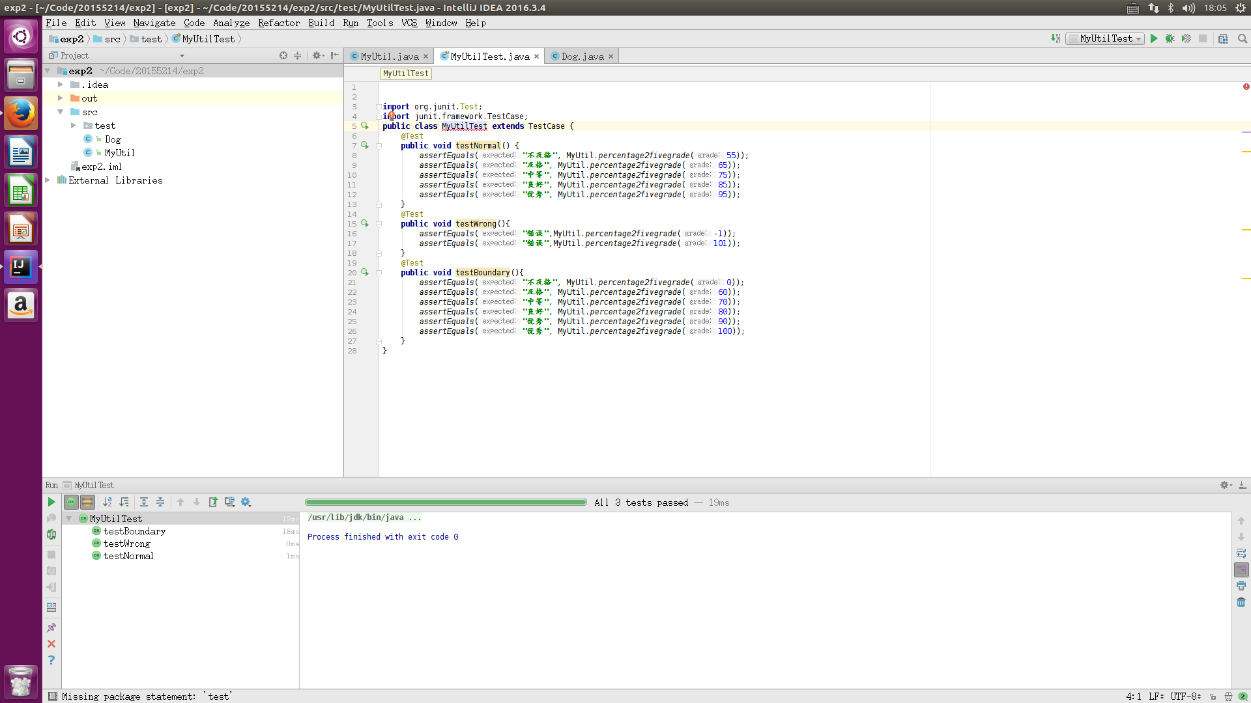Open Search Everywhere magnifier

point(1243,39)
